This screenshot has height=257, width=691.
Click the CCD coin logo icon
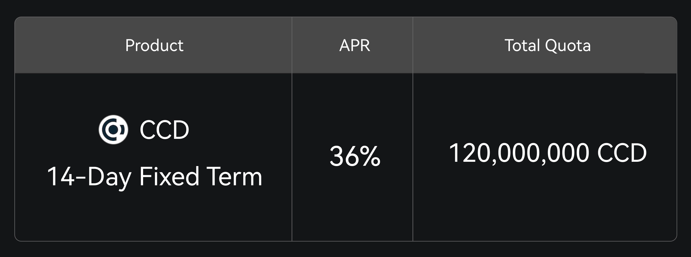[x=113, y=130]
